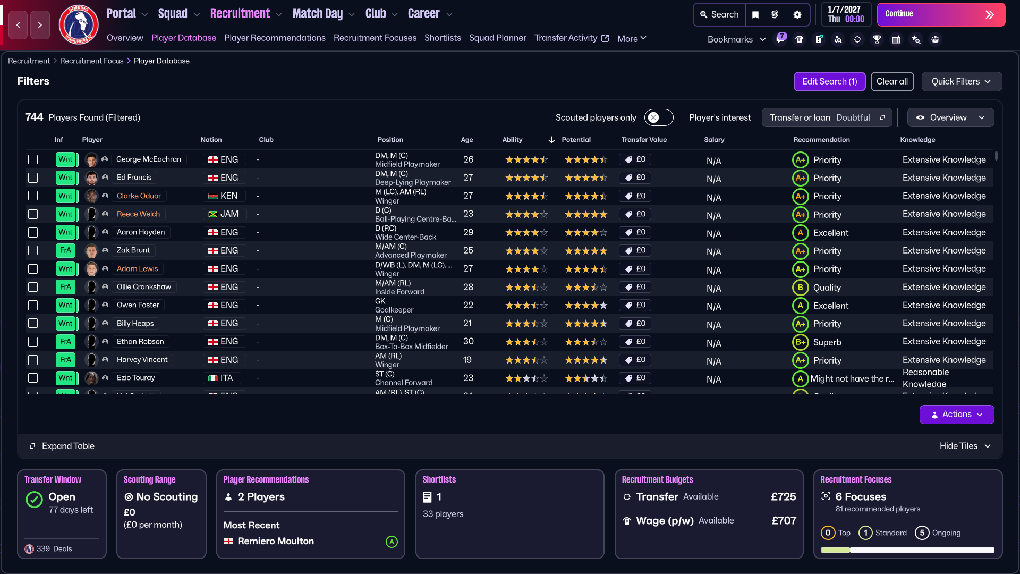The image size is (1020, 574).
Task: Switch to the Player Recommendations tab
Action: tap(275, 38)
